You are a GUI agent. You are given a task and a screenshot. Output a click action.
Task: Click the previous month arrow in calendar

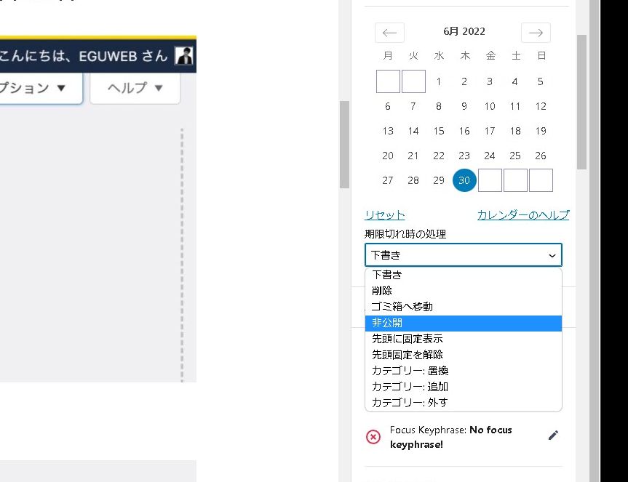click(x=389, y=33)
